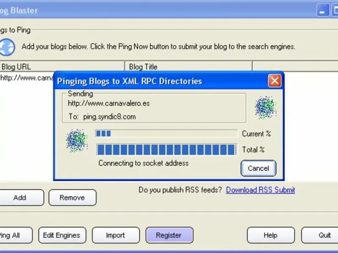This screenshot has width=338, height=253.
Task: Minimize the Blog Blaster window
Action: tap(323, 10)
